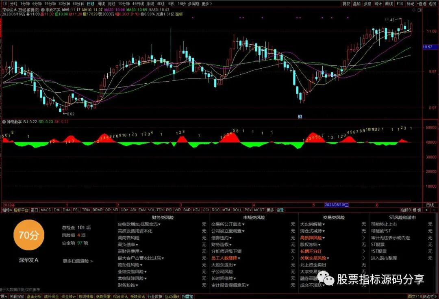This screenshot has width=439, height=299.
Task: Click the 2023/05/10 date marker on timeline
Action: pyautogui.click(x=336, y=205)
